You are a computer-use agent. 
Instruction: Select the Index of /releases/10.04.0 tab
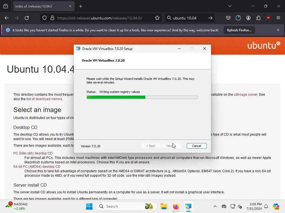pyautogui.click(x=44, y=6)
